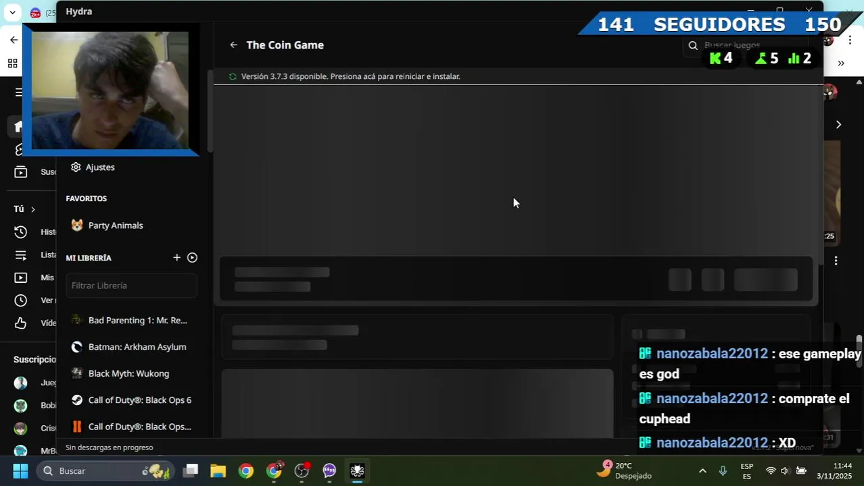Open OBS-like app icon on taskbar
Viewport: 864px width, 486px height.
pyautogui.click(x=302, y=471)
